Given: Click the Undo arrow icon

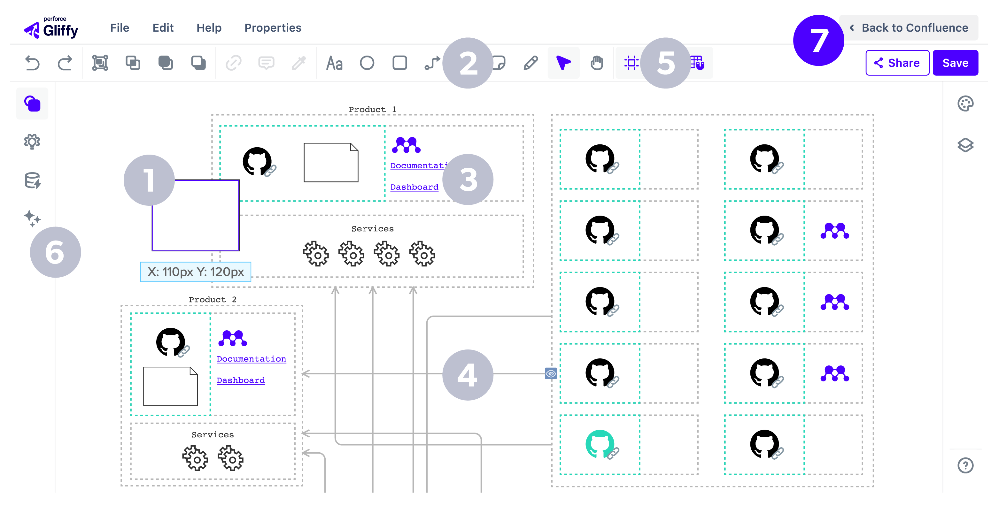Looking at the screenshot, I should (33, 63).
